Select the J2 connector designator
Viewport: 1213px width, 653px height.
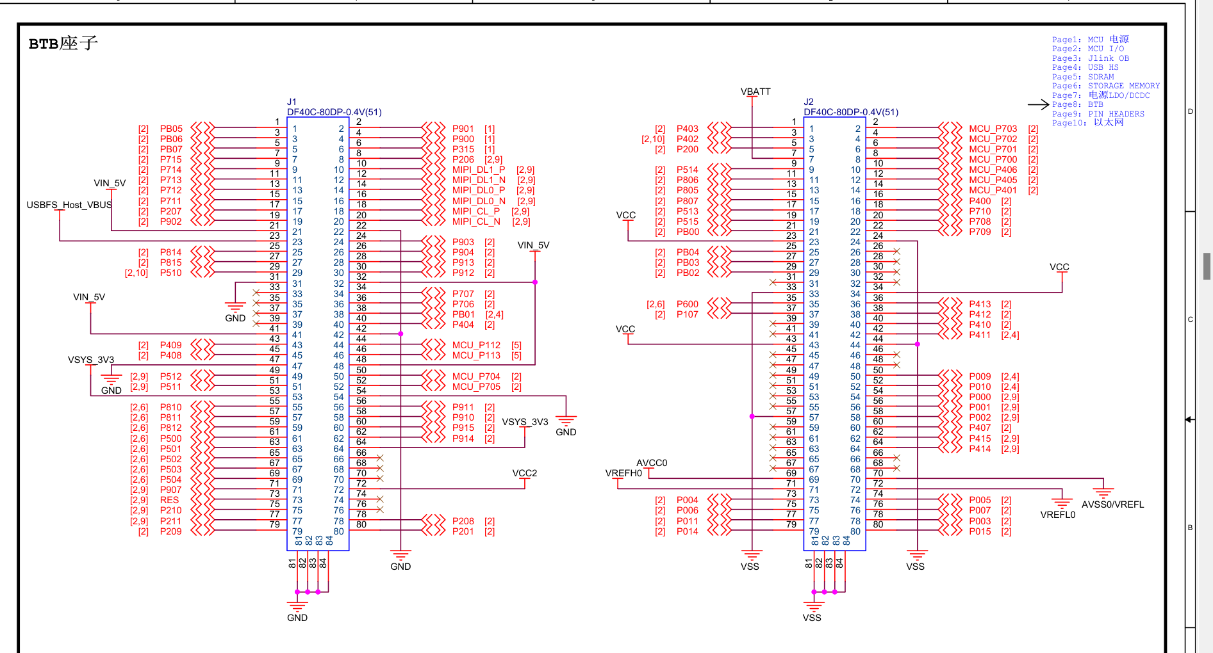[x=808, y=102]
